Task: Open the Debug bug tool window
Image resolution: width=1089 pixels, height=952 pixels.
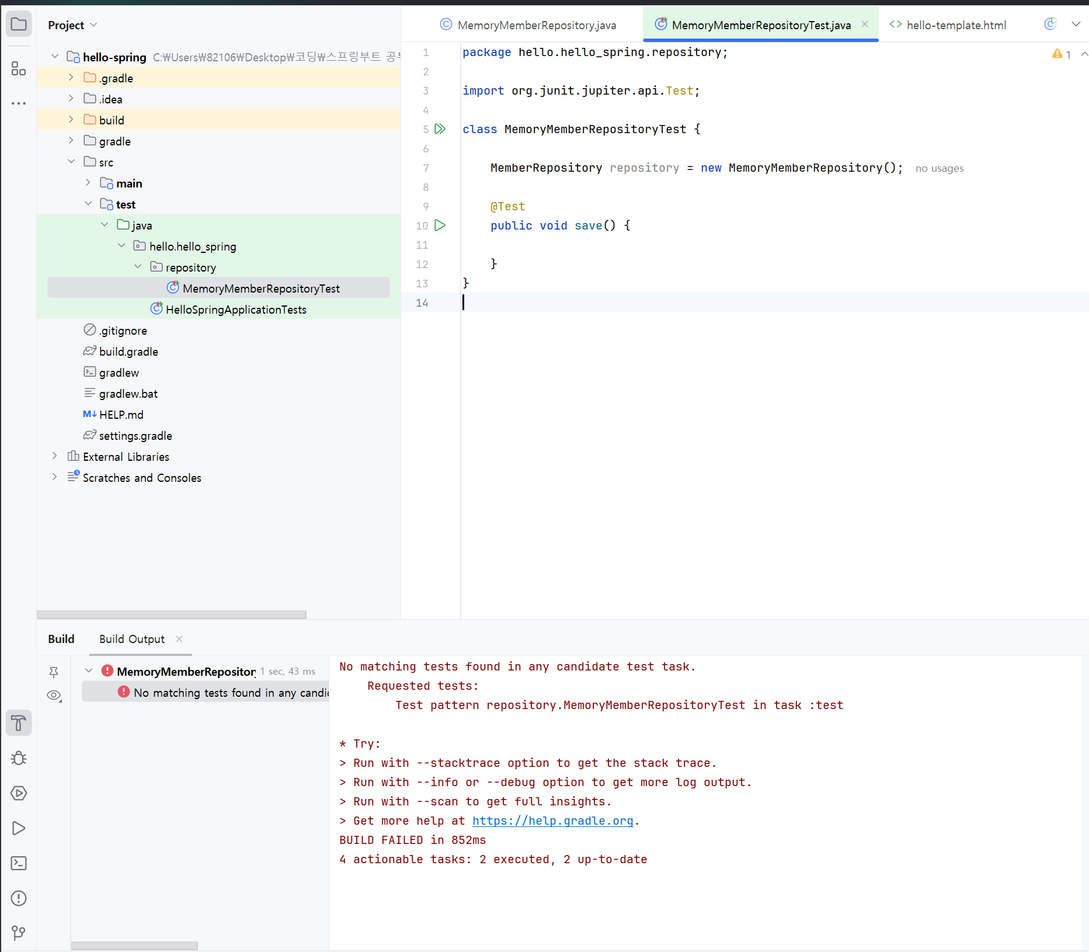Action: coord(19,758)
